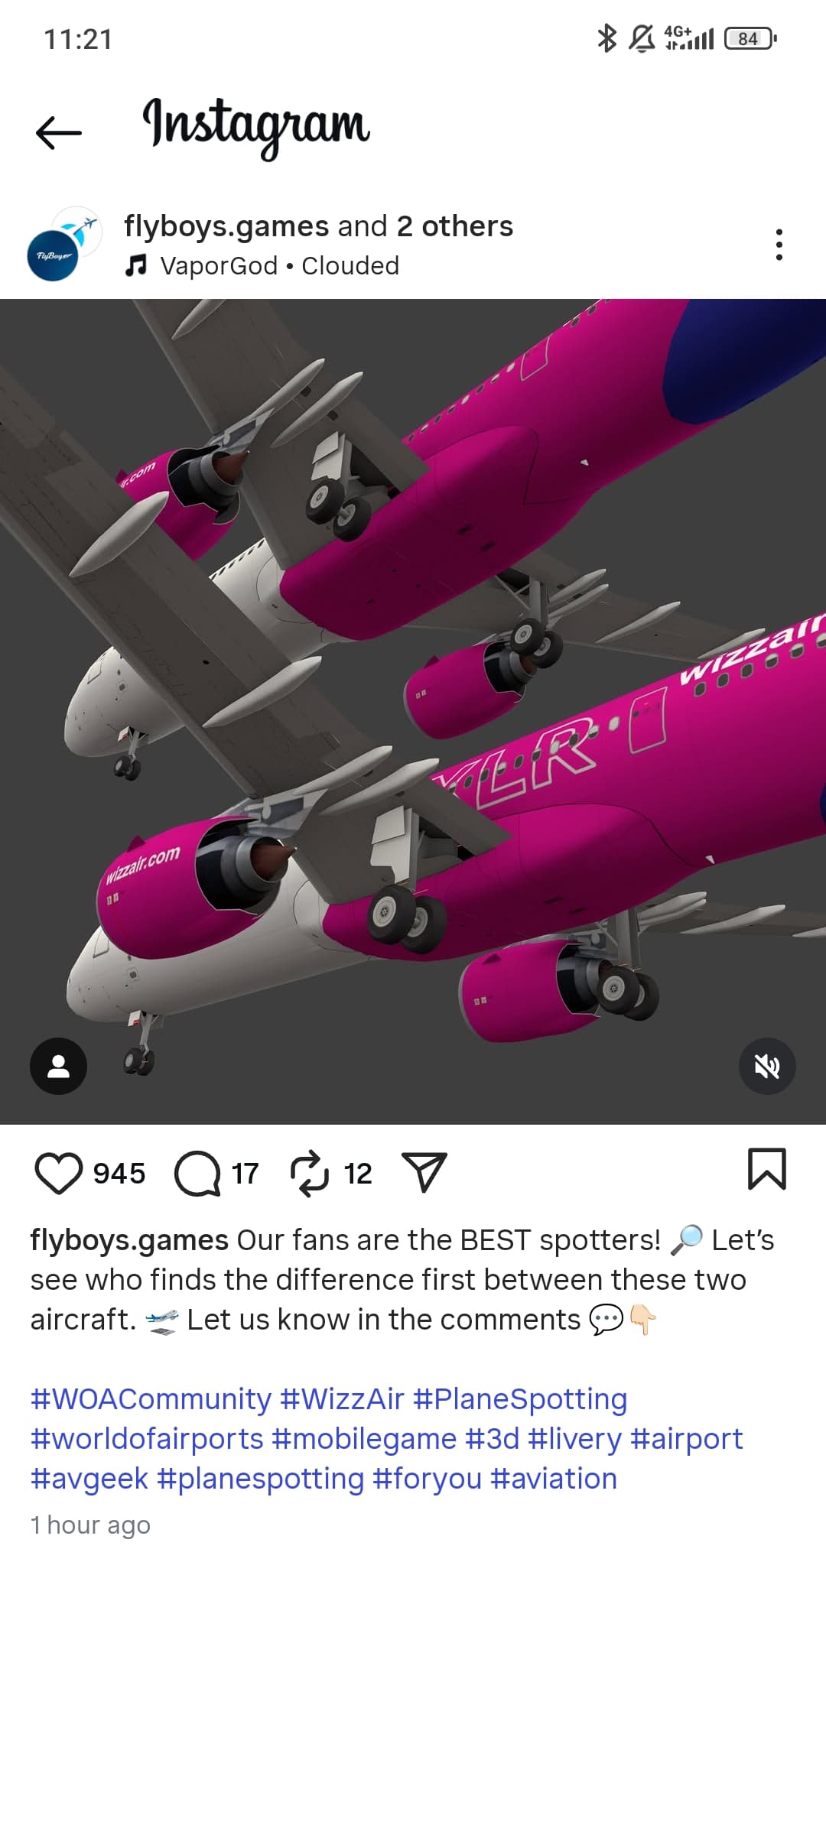Open the #worldofairports hashtag
Screen dimensions: 826x1835
click(147, 1439)
